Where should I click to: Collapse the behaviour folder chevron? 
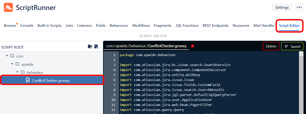click(17, 72)
